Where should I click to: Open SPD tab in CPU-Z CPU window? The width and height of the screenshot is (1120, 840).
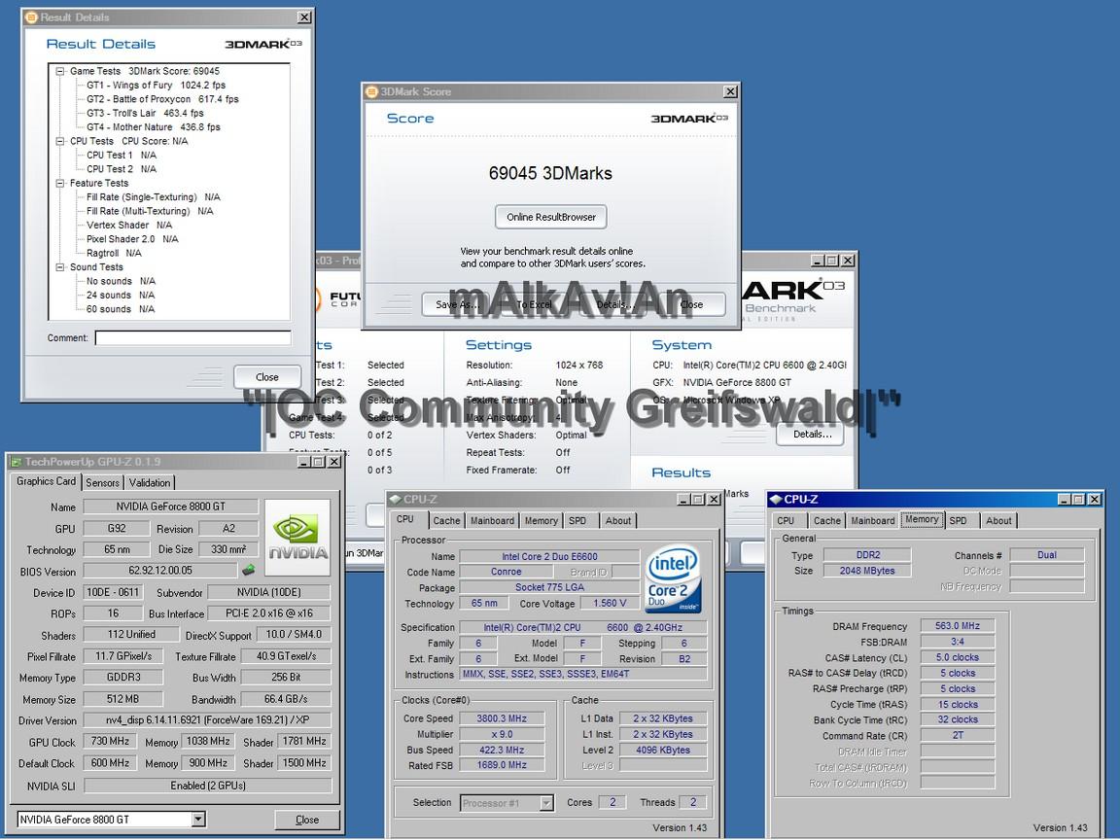[x=577, y=521]
